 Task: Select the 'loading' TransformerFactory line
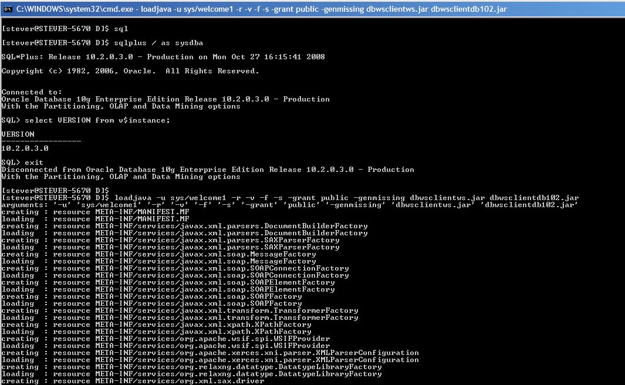tap(180, 318)
